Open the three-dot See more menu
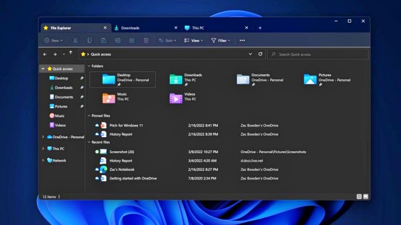 click(x=242, y=40)
